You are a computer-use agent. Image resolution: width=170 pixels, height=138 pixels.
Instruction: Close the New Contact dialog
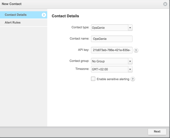coord(165,4)
